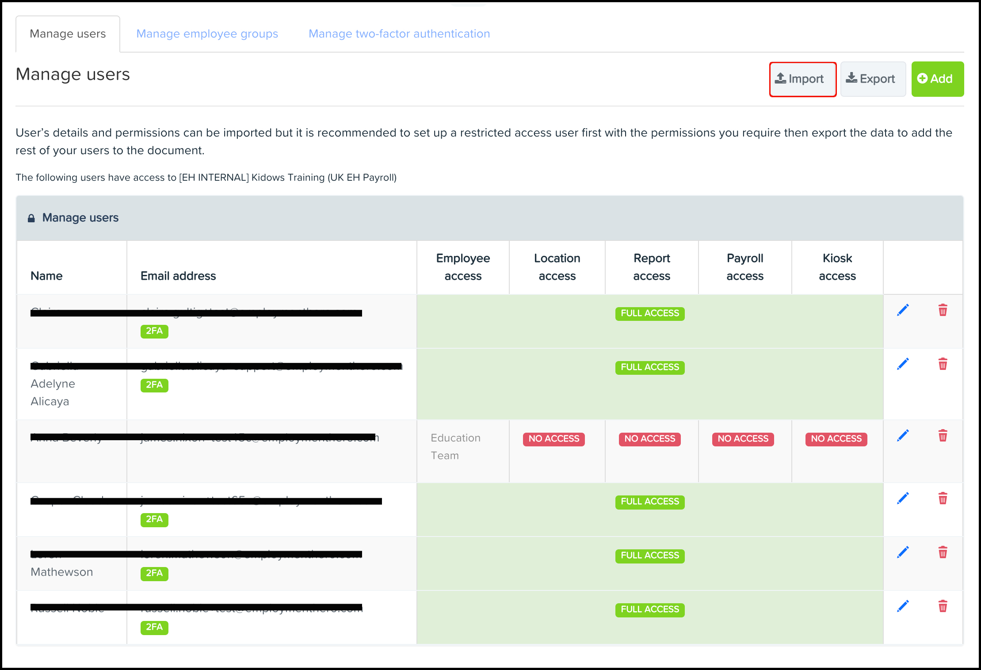Edit Anna Beverly's user permissions

tap(903, 435)
